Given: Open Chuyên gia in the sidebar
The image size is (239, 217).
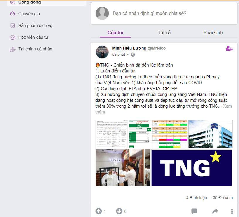Looking at the screenshot, I should point(29,14).
